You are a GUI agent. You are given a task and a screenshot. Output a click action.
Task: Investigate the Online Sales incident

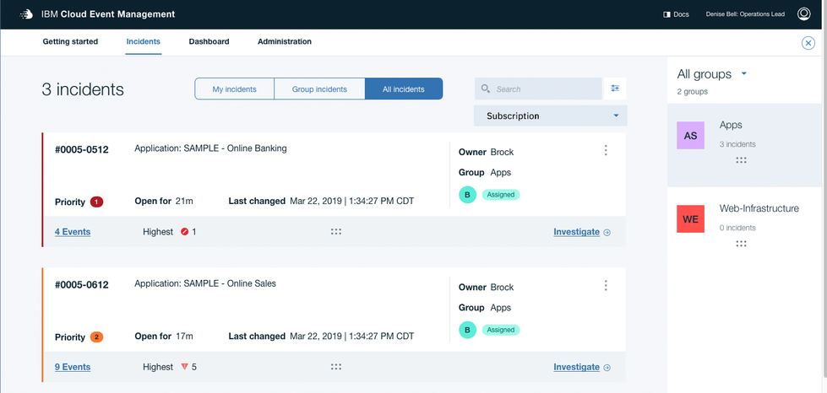click(x=576, y=367)
